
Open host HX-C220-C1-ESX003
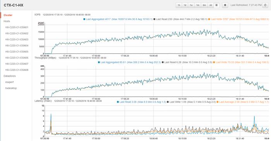pyautogui.click(x=17, y=40)
